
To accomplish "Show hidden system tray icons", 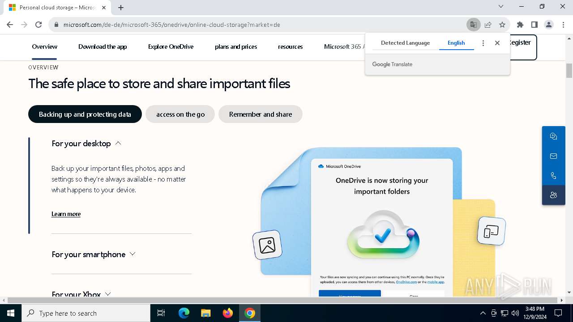I will (483, 313).
